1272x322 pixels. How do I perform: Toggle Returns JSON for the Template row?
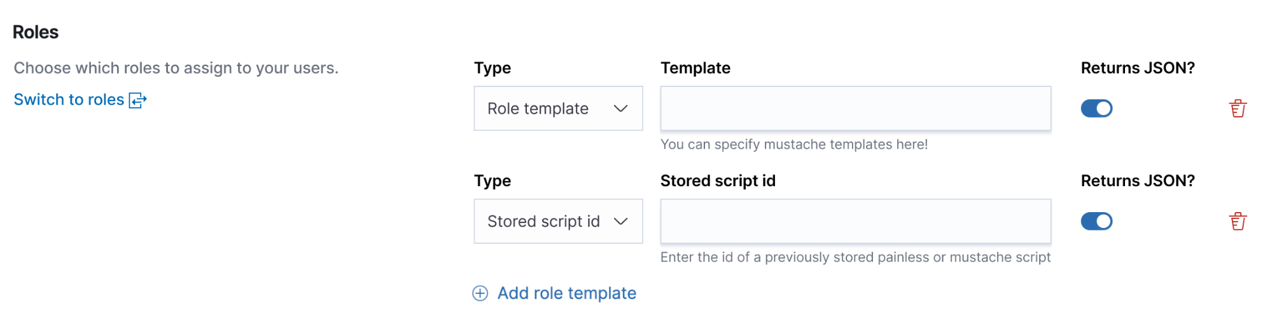(1096, 109)
